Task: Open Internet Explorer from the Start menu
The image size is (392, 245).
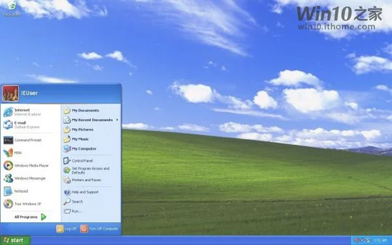Action: point(31,112)
